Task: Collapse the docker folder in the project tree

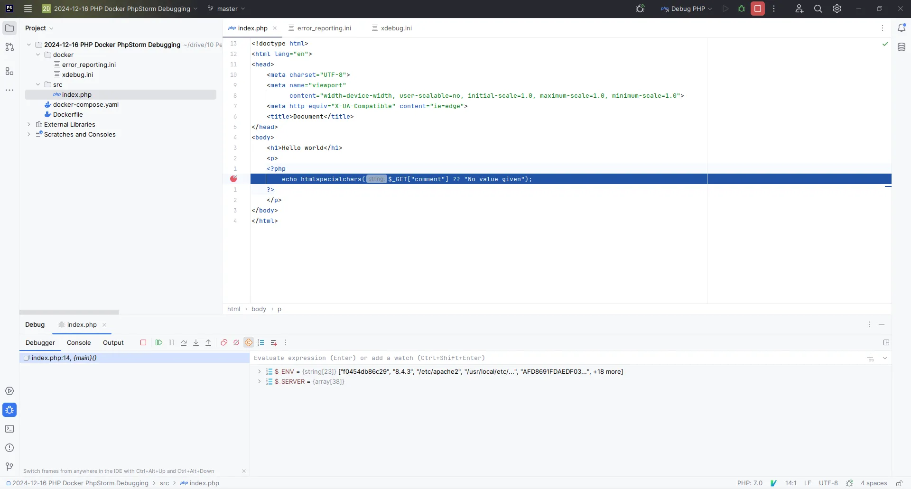Action: click(38, 55)
